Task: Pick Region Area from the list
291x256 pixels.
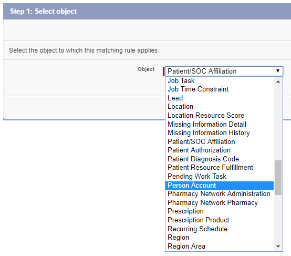Action: coord(220,246)
